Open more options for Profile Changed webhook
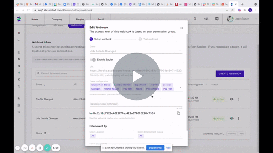The image size is (273, 153). tap(238, 99)
